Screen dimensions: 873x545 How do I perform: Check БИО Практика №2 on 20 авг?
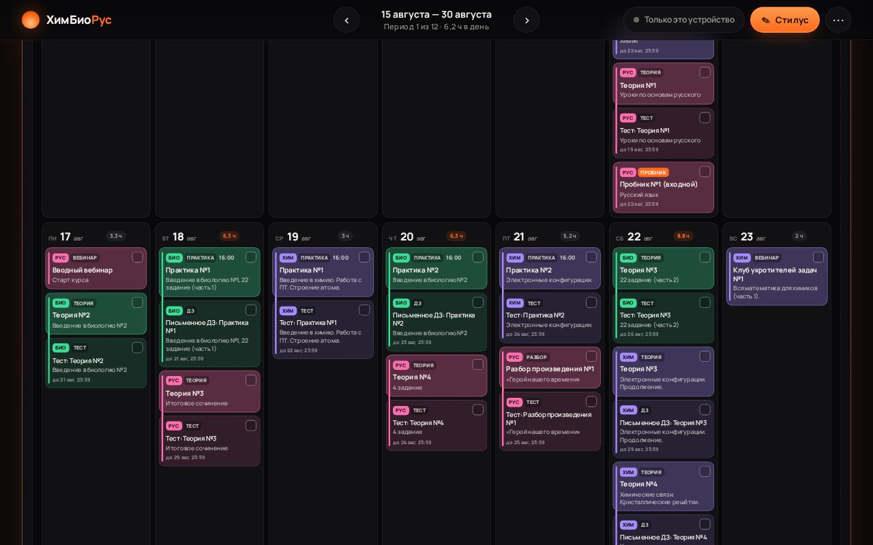coord(478,257)
